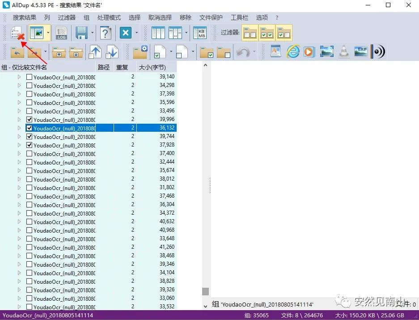Check the row with size 37,400
Image resolution: width=419 pixels, height=320 pixels.
click(30, 154)
